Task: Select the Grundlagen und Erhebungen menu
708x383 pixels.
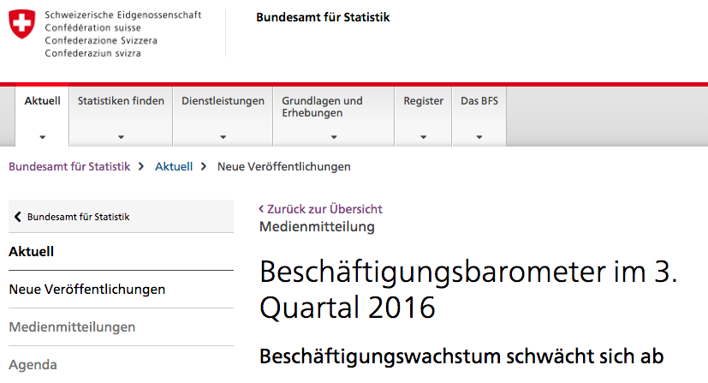Action: pyautogui.click(x=322, y=107)
